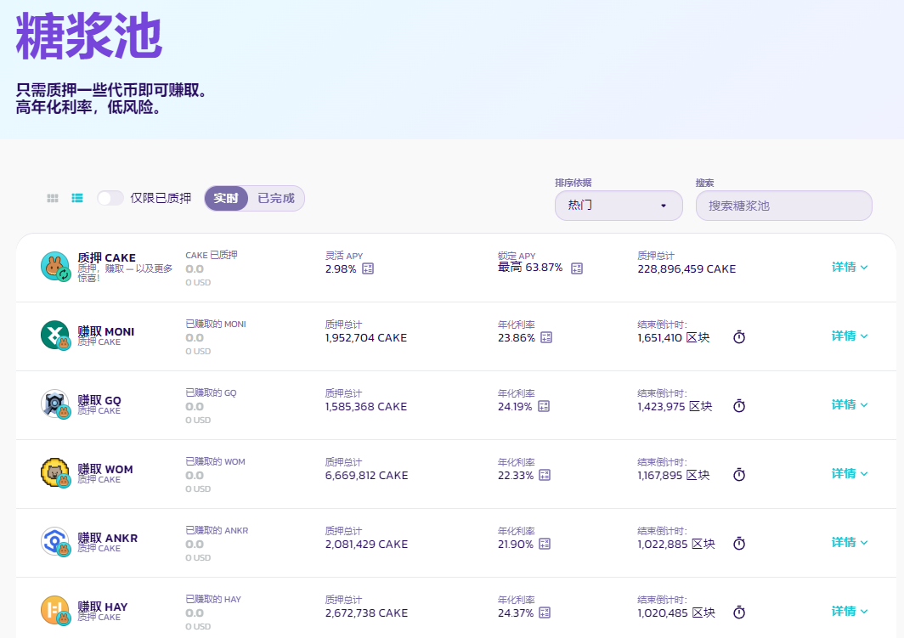Click the 1,022,885 区块 countdown link
Screen dimensions: 904x638
(676, 544)
